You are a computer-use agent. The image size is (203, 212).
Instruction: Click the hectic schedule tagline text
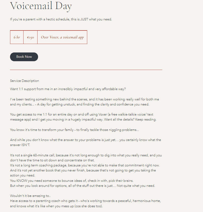(x=61, y=19)
